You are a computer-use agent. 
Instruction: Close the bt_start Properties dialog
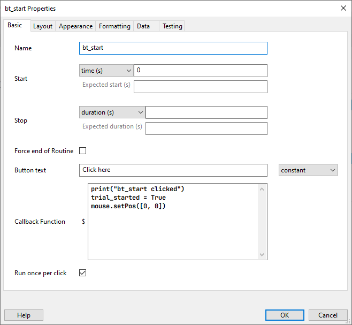[x=343, y=9]
